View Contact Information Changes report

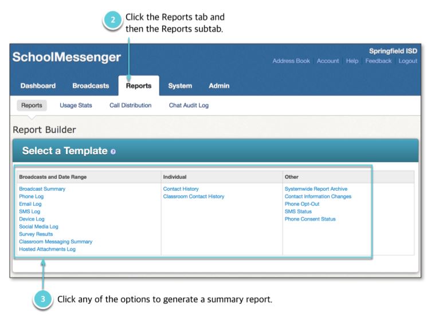318,197
